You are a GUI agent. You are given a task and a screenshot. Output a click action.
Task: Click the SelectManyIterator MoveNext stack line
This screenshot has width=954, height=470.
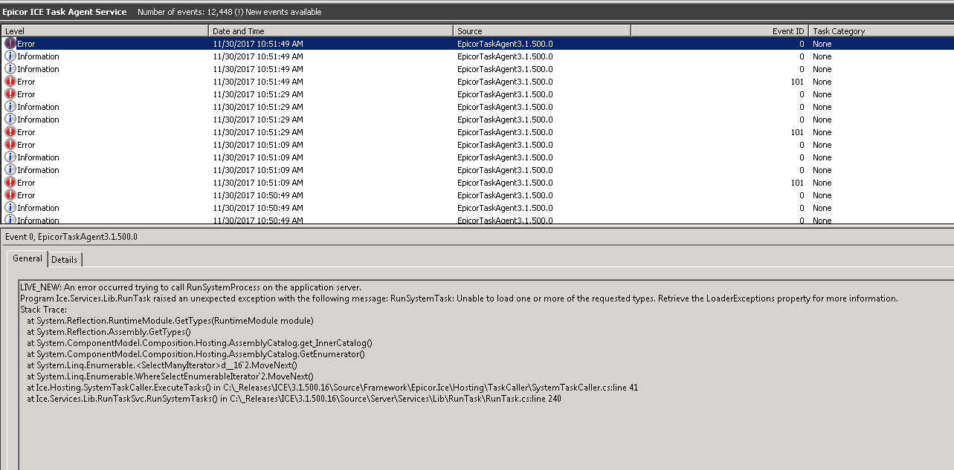162,365
